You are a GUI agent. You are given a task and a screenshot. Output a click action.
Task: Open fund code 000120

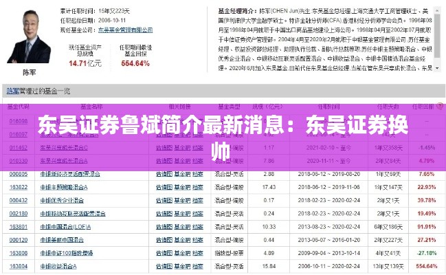[x=19, y=240]
